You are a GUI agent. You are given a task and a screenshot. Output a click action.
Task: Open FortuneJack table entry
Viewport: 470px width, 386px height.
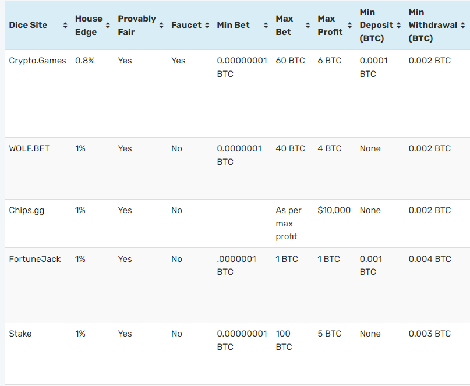[35, 259]
